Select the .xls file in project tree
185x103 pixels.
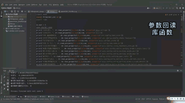pos(15,26)
